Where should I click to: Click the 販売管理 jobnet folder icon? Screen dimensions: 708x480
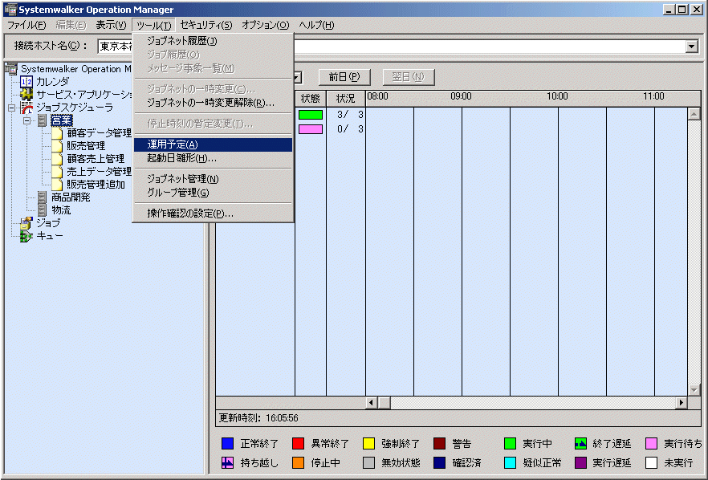[57, 146]
